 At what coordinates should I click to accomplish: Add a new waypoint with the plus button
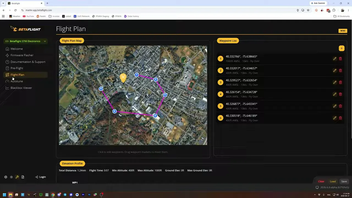coord(342,48)
